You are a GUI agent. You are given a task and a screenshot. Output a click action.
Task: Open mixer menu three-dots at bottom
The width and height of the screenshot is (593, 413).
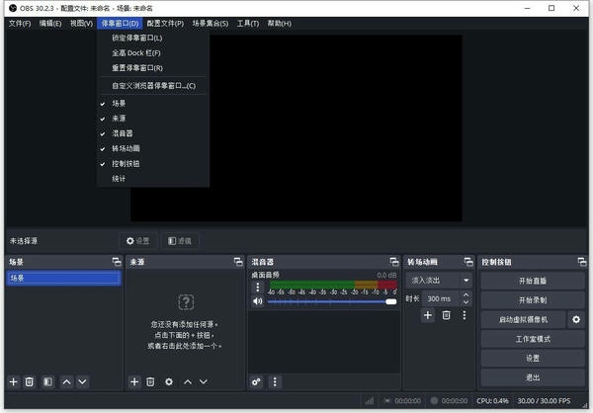pos(275,382)
